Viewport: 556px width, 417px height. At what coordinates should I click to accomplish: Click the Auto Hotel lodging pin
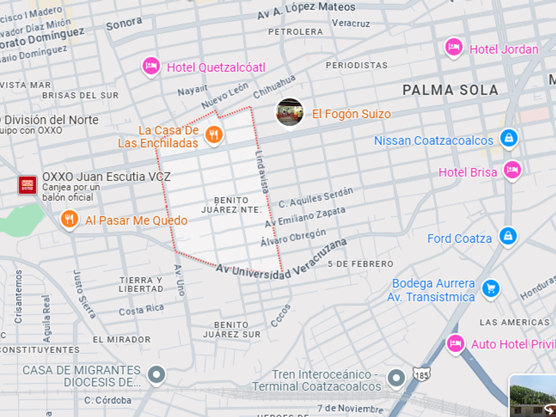[x=455, y=344]
